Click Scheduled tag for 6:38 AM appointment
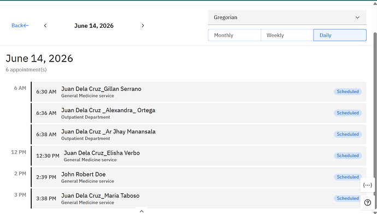The width and height of the screenshot is (377, 214). [347, 134]
